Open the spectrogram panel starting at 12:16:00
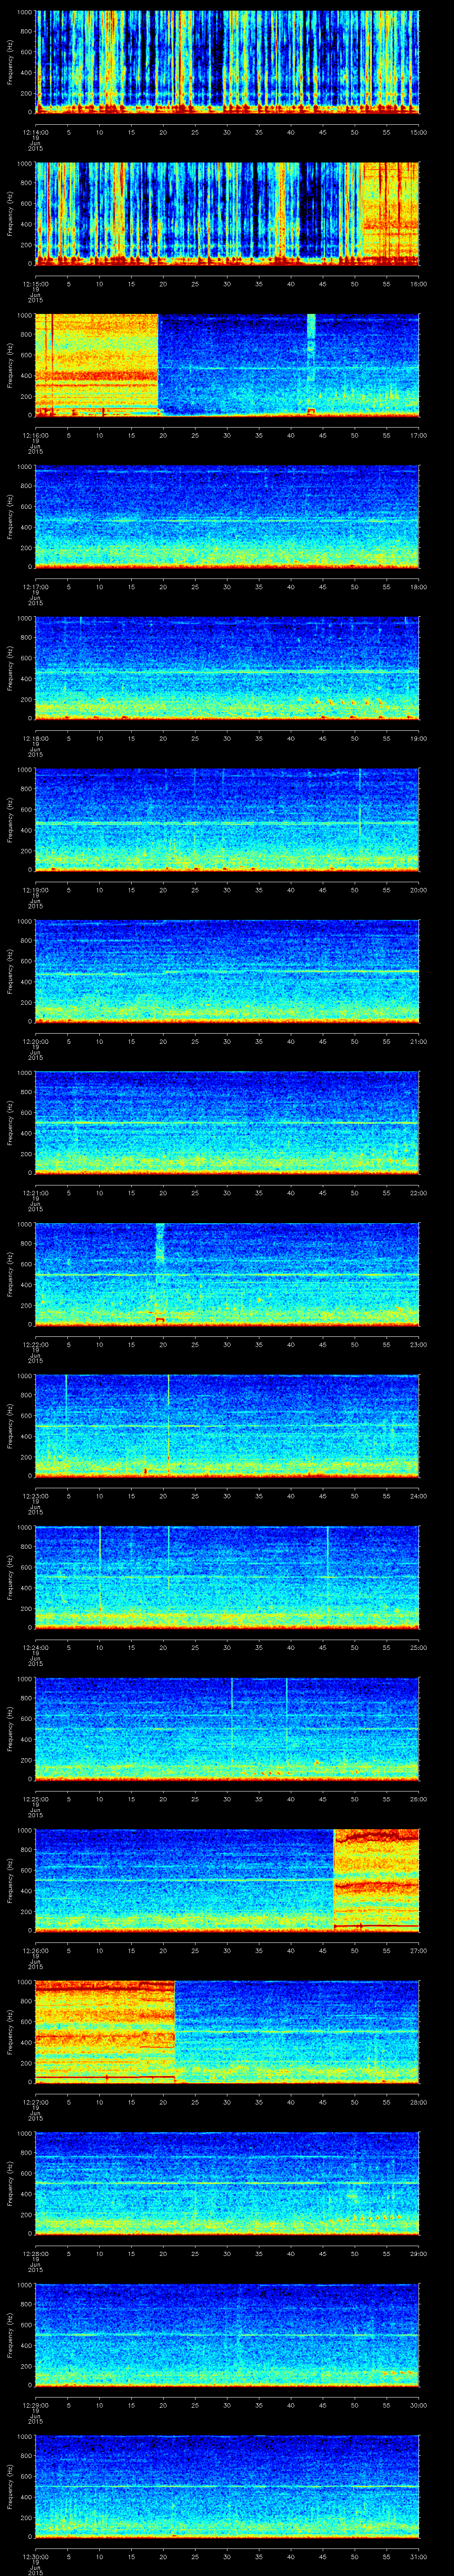454x2576 pixels. (227, 365)
